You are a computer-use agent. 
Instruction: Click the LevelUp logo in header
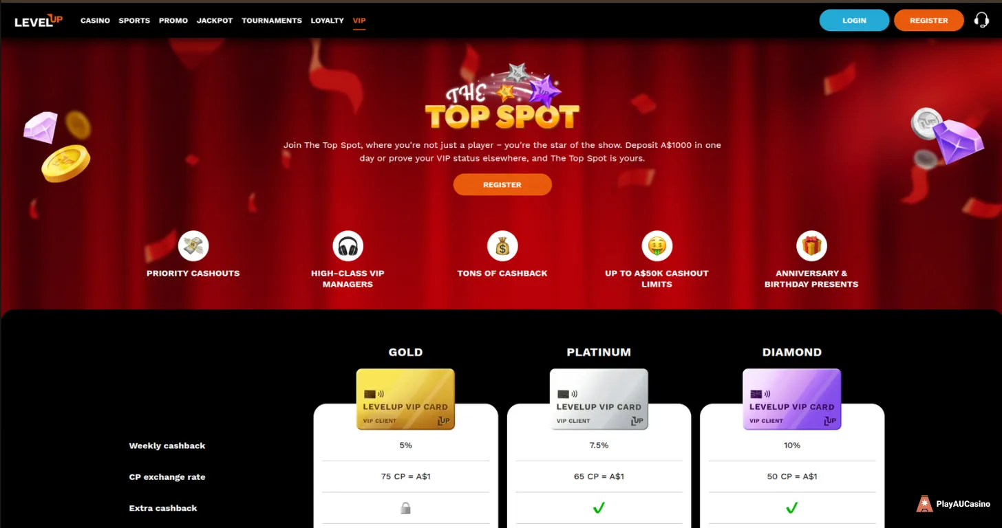39,21
